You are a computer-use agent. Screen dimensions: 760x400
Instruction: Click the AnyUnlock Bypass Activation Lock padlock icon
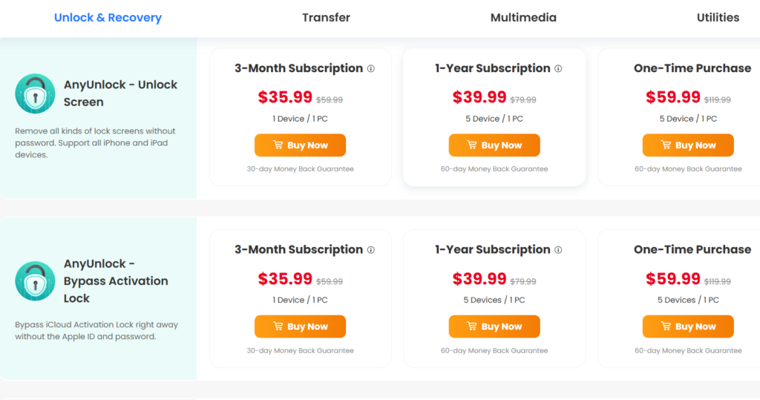coord(35,281)
